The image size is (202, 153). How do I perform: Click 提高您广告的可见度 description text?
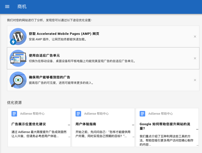point(61,83)
